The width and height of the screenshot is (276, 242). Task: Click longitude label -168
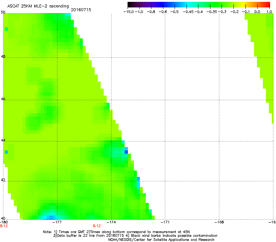pos(219,222)
